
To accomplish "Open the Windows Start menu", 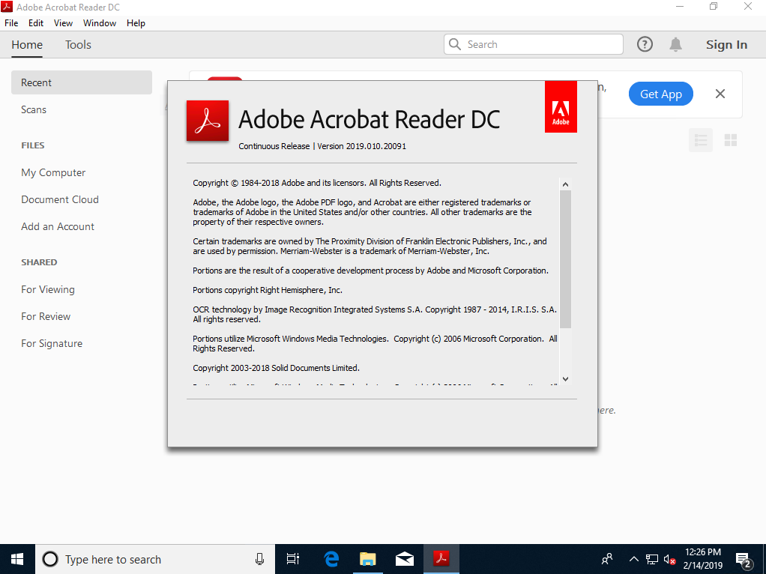I will pyautogui.click(x=17, y=559).
